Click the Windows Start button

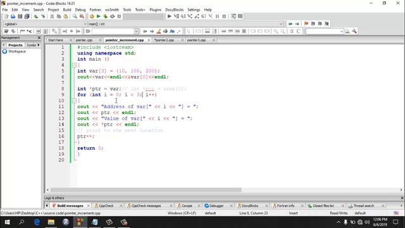[7, 222]
